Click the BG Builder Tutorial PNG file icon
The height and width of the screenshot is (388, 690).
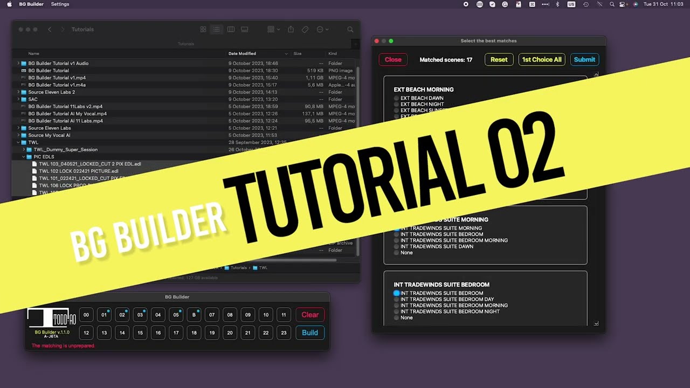coord(24,71)
